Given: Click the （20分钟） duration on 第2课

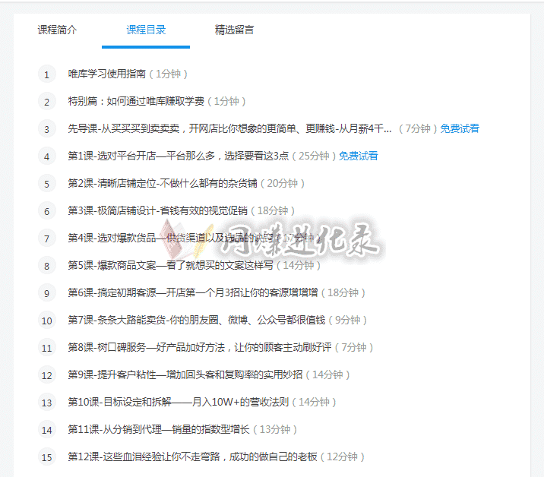Looking at the screenshot, I should [x=283, y=183].
